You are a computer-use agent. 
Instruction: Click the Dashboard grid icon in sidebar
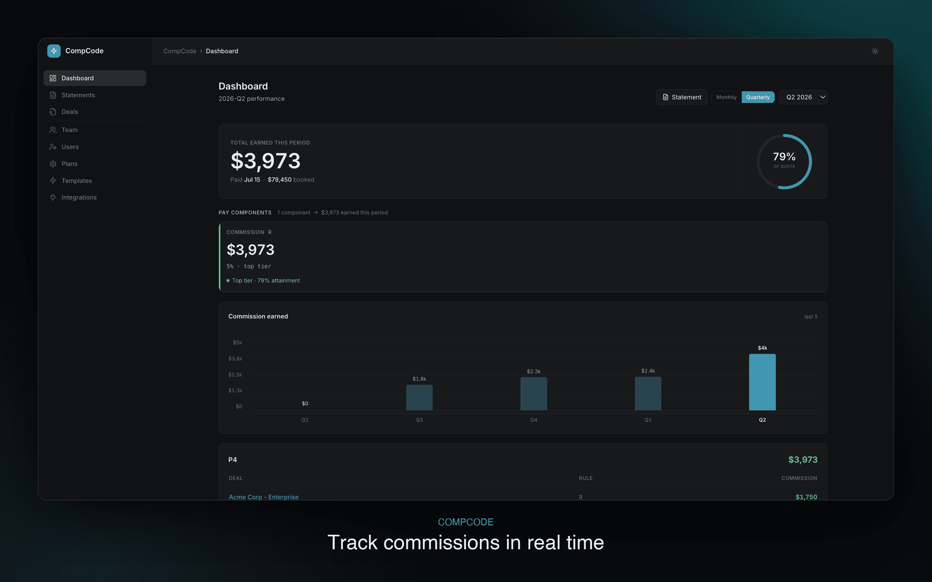pos(53,78)
